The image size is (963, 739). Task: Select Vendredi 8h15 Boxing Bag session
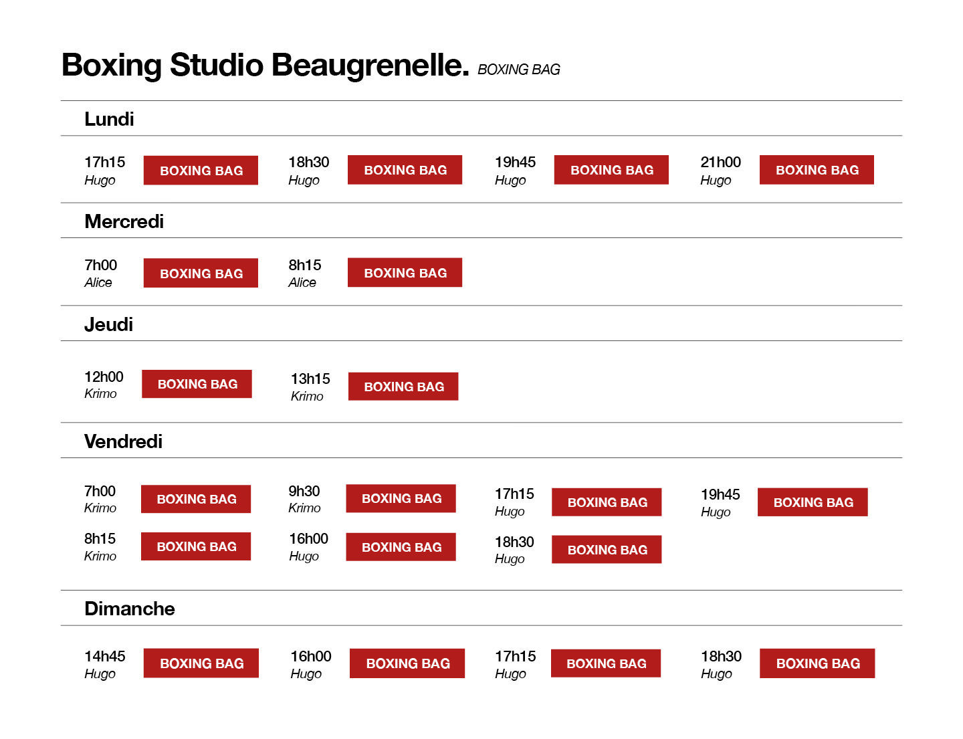tap(196, 546)
